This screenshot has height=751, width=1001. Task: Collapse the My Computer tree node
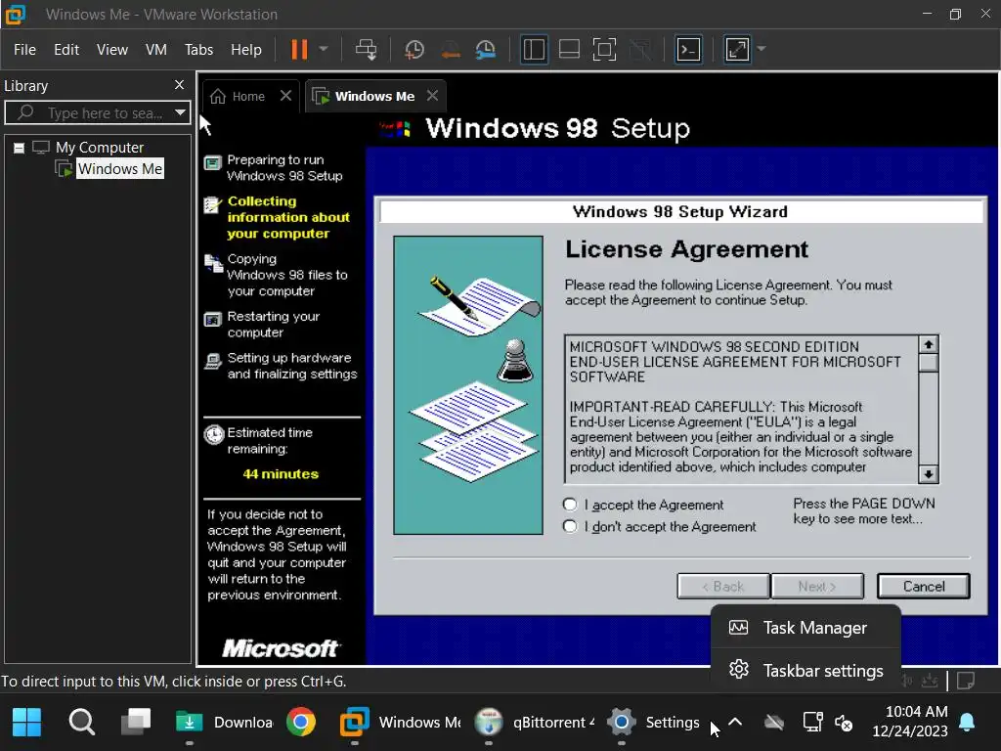point(20,149)
